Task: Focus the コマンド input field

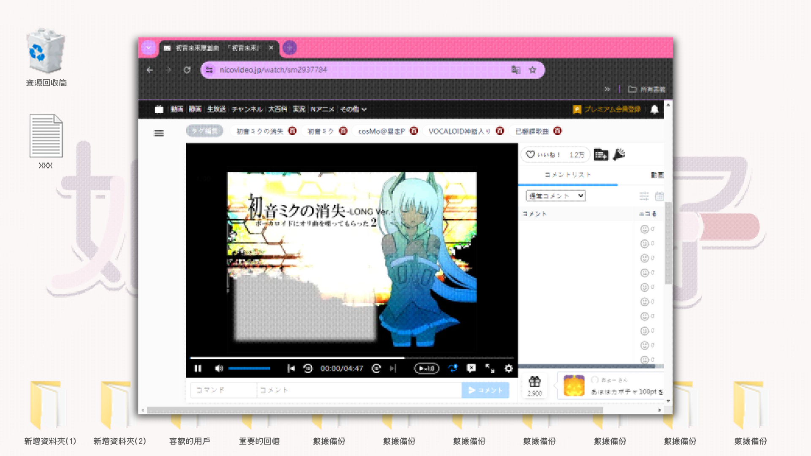Action: coord(223,390)
